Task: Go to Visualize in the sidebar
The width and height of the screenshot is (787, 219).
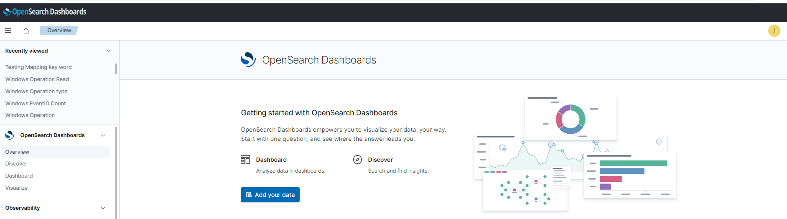Action: tap(17, 188)
